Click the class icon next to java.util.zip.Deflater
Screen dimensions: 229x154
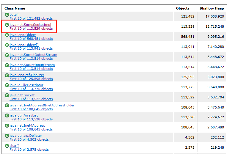pos(7,136)
